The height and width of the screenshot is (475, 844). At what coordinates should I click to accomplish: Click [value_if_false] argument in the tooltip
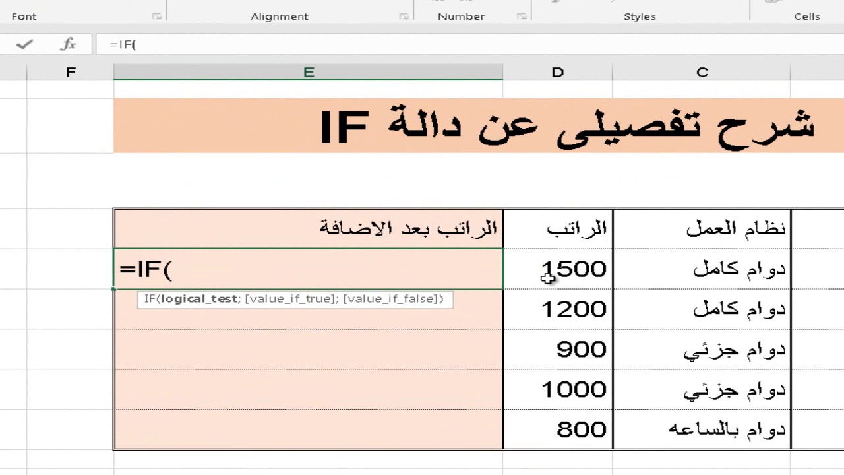(390, 299)
